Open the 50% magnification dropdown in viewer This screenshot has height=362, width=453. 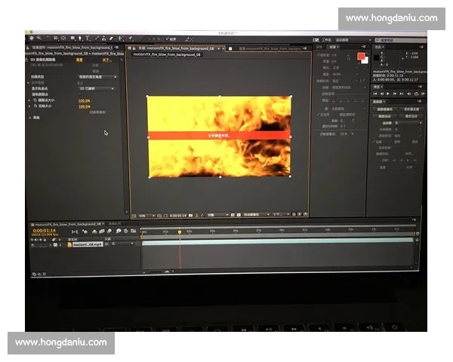click(x=143, y=215)
